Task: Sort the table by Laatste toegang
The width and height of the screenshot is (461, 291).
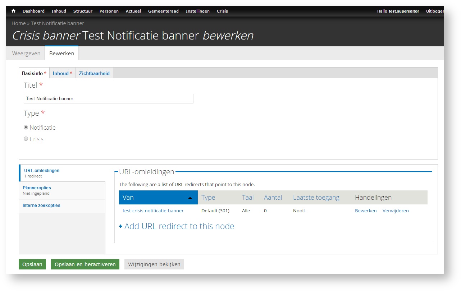Action: (316, 198)
